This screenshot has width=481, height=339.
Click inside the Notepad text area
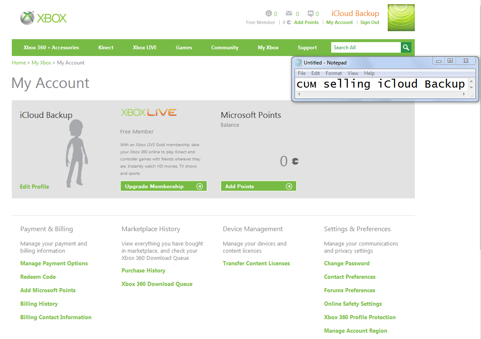381,84
